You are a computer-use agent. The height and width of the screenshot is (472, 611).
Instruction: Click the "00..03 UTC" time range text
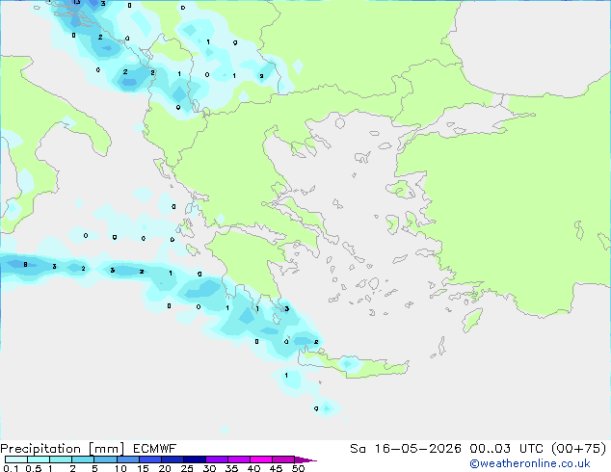pyautogui.click(x=507, y=449)
